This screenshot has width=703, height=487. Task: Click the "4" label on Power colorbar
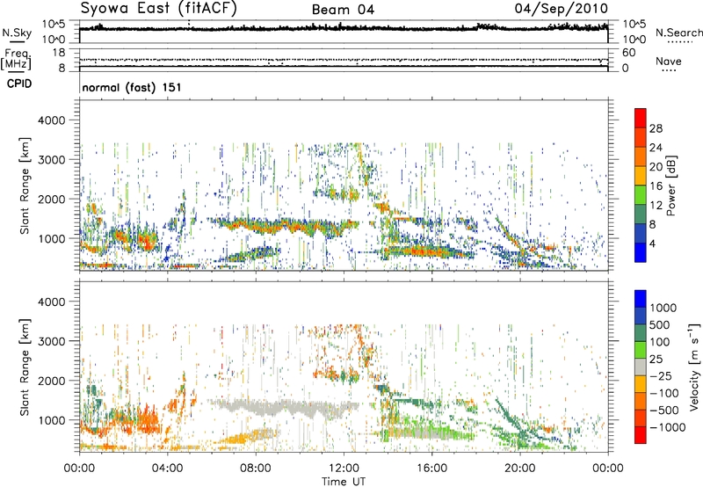pyautogui.click(x=653, y=244)
